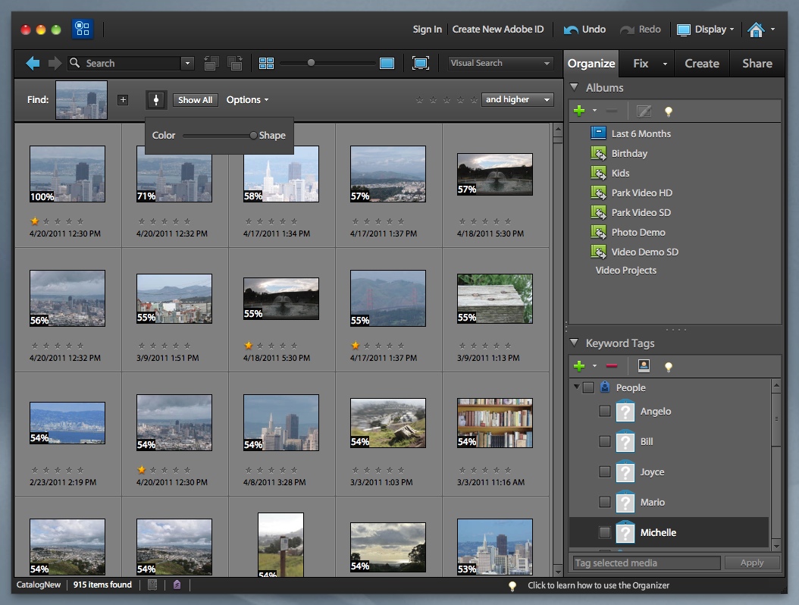Click the Show All button
Viewport: 799px width, 605px height.
point(195,100)
